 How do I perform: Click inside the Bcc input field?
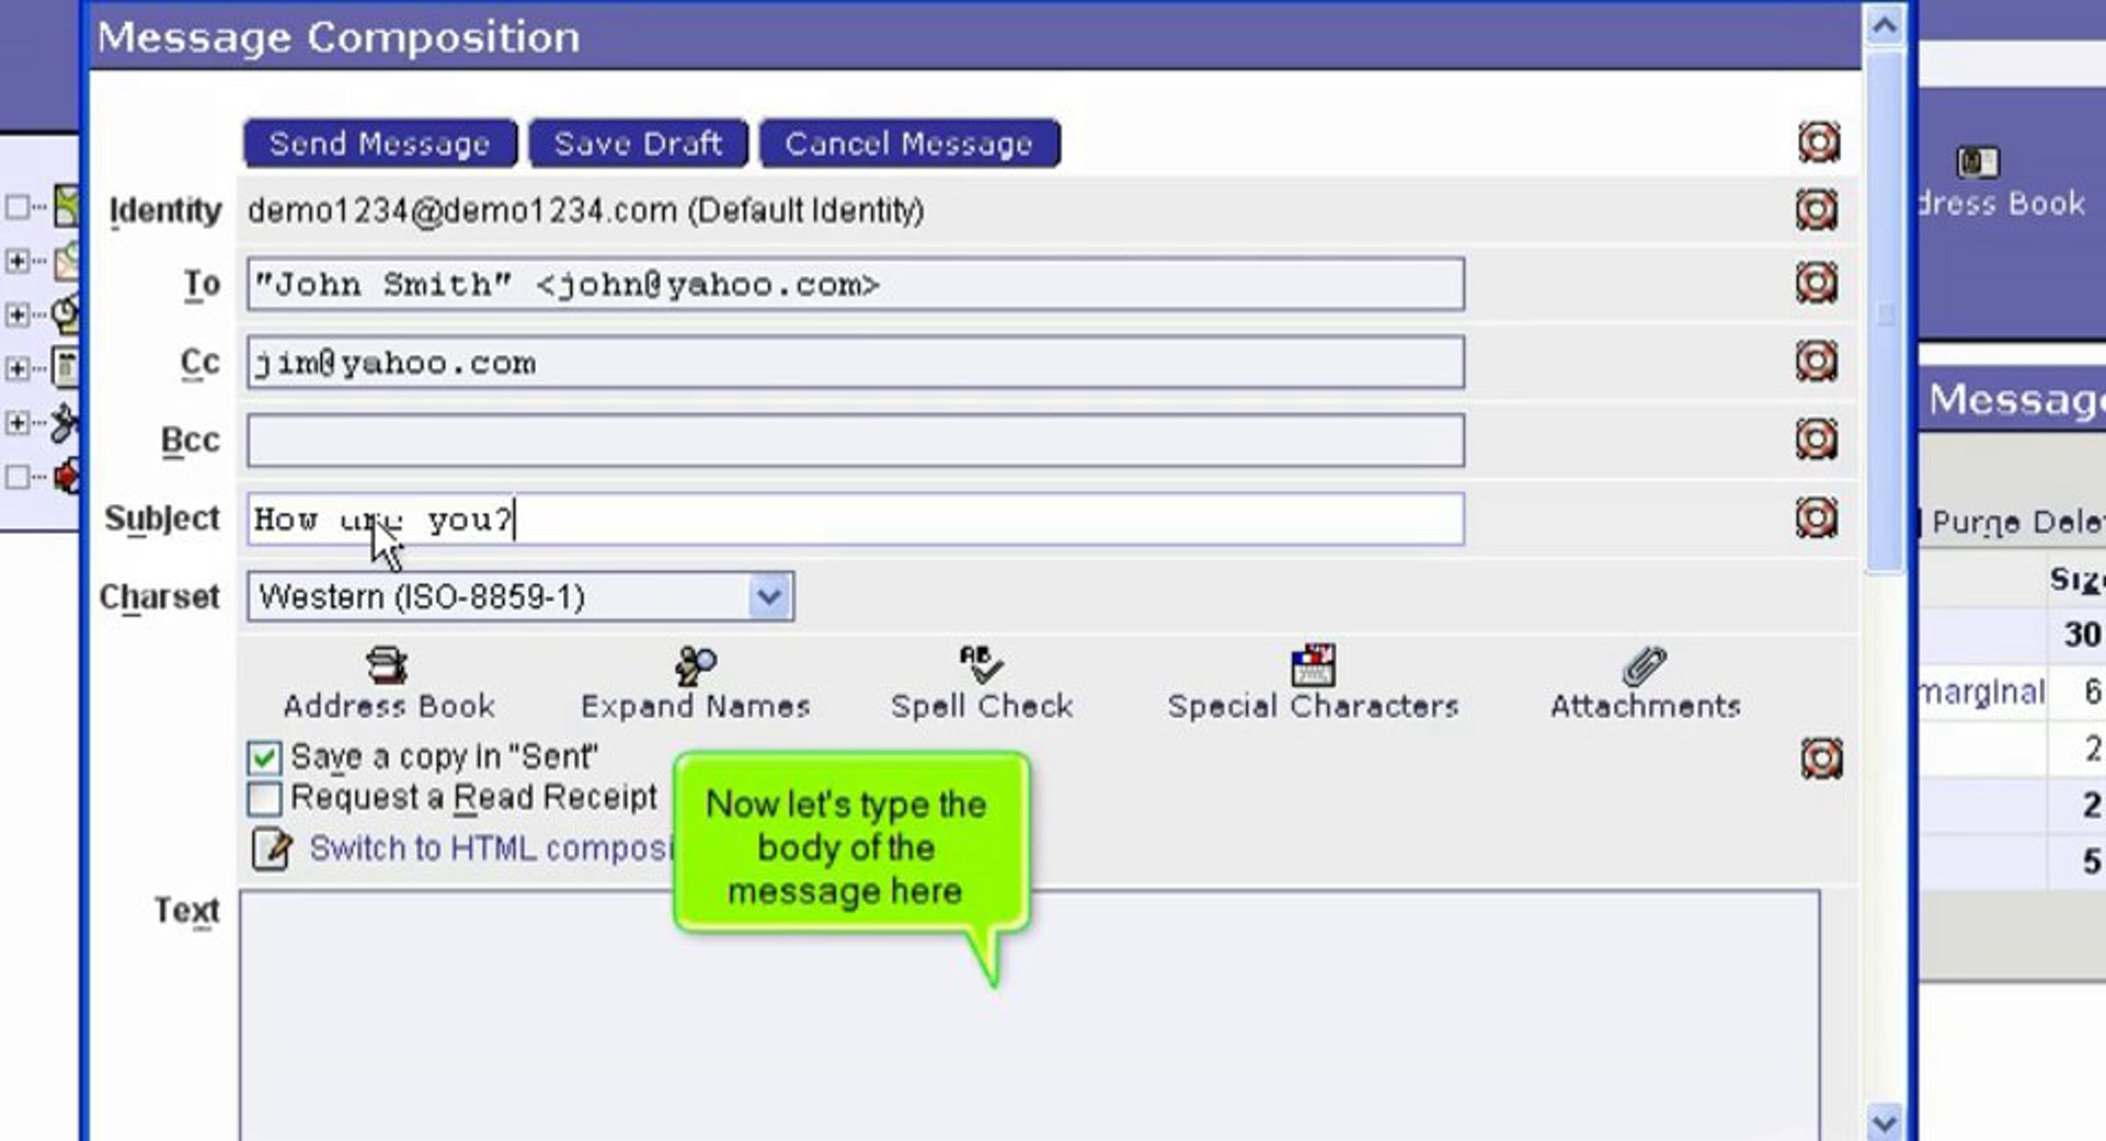pos(855,441)
